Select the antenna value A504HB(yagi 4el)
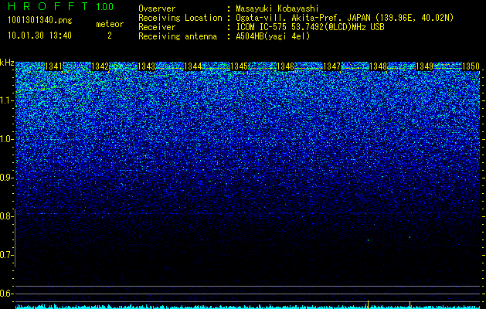This screenshot has height=309, width=486. pos(273,36)
